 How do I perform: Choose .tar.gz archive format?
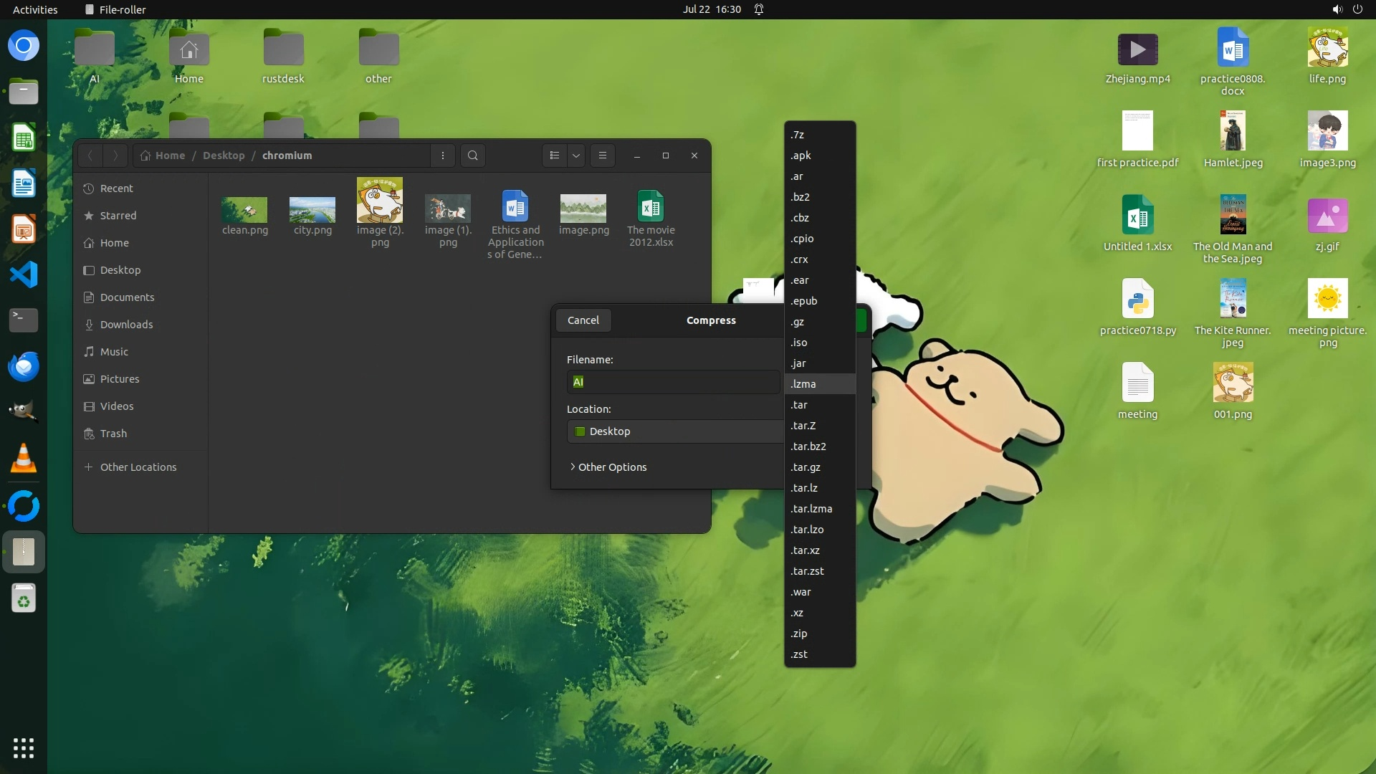coord(806,467)
